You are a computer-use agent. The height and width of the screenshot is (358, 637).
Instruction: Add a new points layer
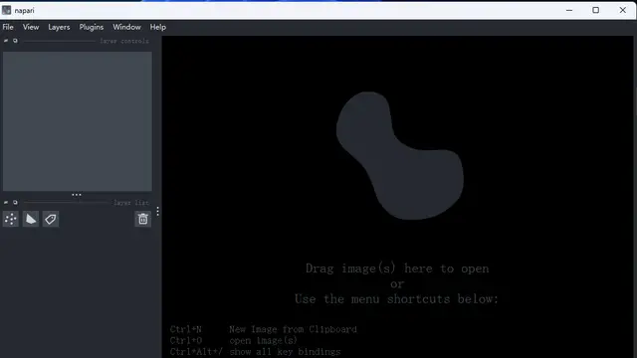(11, 219)
